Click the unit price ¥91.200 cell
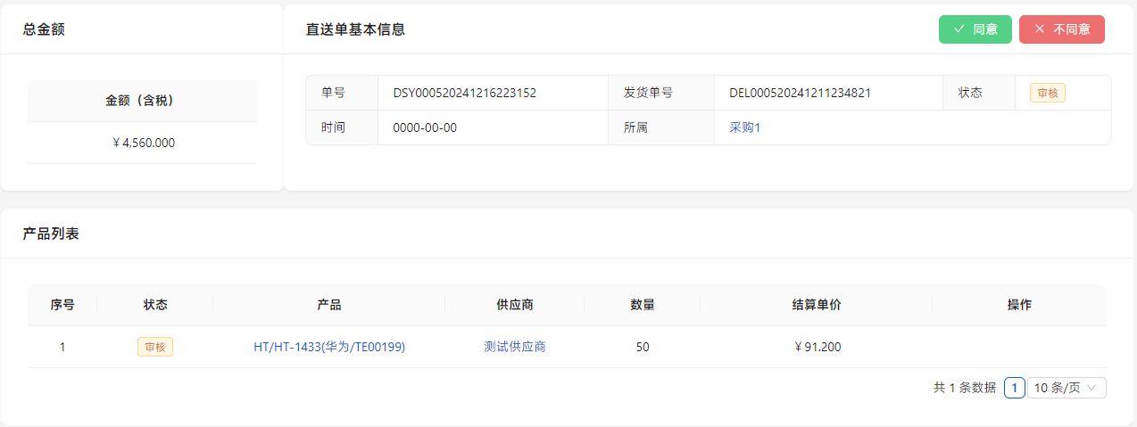The width and height of the screenshot is (1137, 427). 816,347
